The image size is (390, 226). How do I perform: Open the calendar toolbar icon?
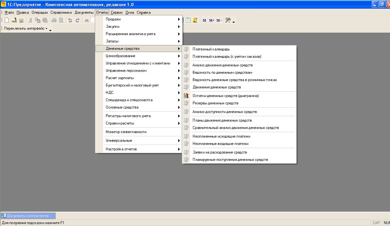pyautogui.click(x=188, y=20)
